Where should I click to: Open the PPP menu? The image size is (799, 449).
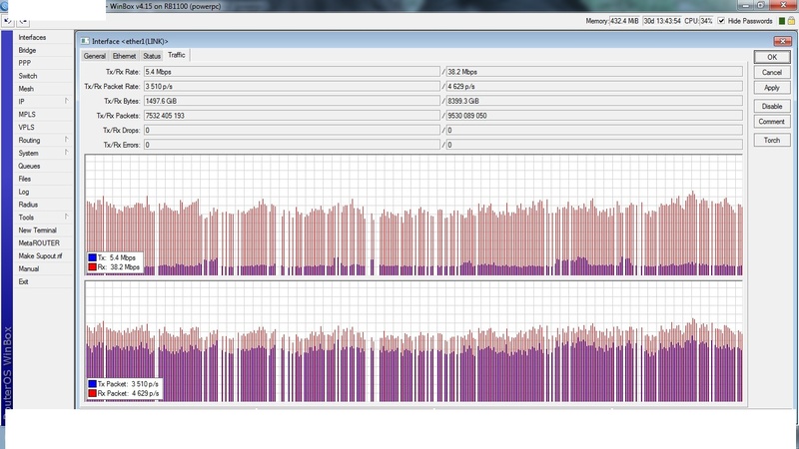tap(24, 63)
